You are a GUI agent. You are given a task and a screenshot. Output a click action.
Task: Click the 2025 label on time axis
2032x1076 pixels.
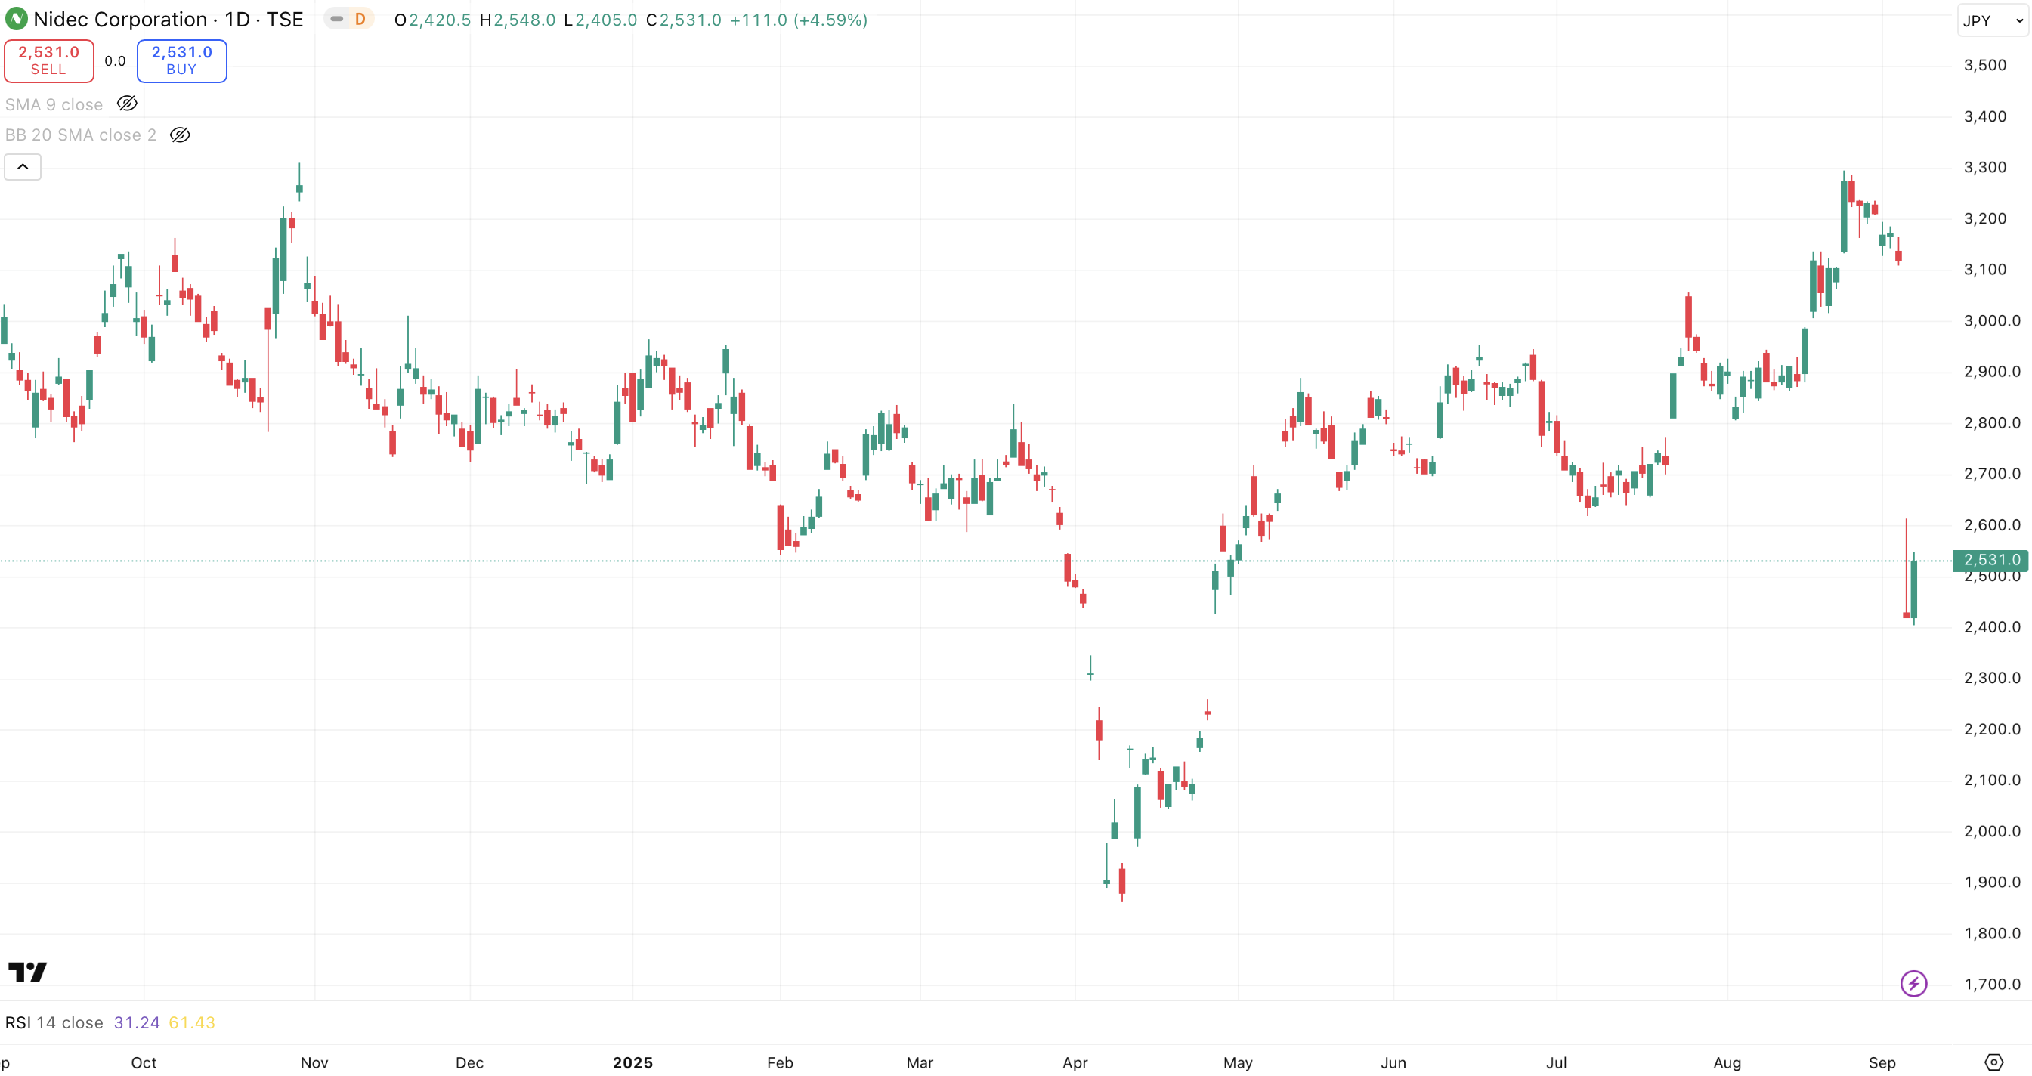click(x=632, y=1062)
